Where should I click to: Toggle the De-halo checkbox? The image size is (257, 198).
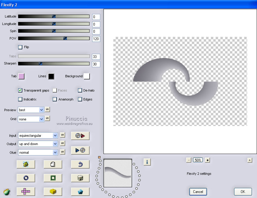[x=80, y=90]
